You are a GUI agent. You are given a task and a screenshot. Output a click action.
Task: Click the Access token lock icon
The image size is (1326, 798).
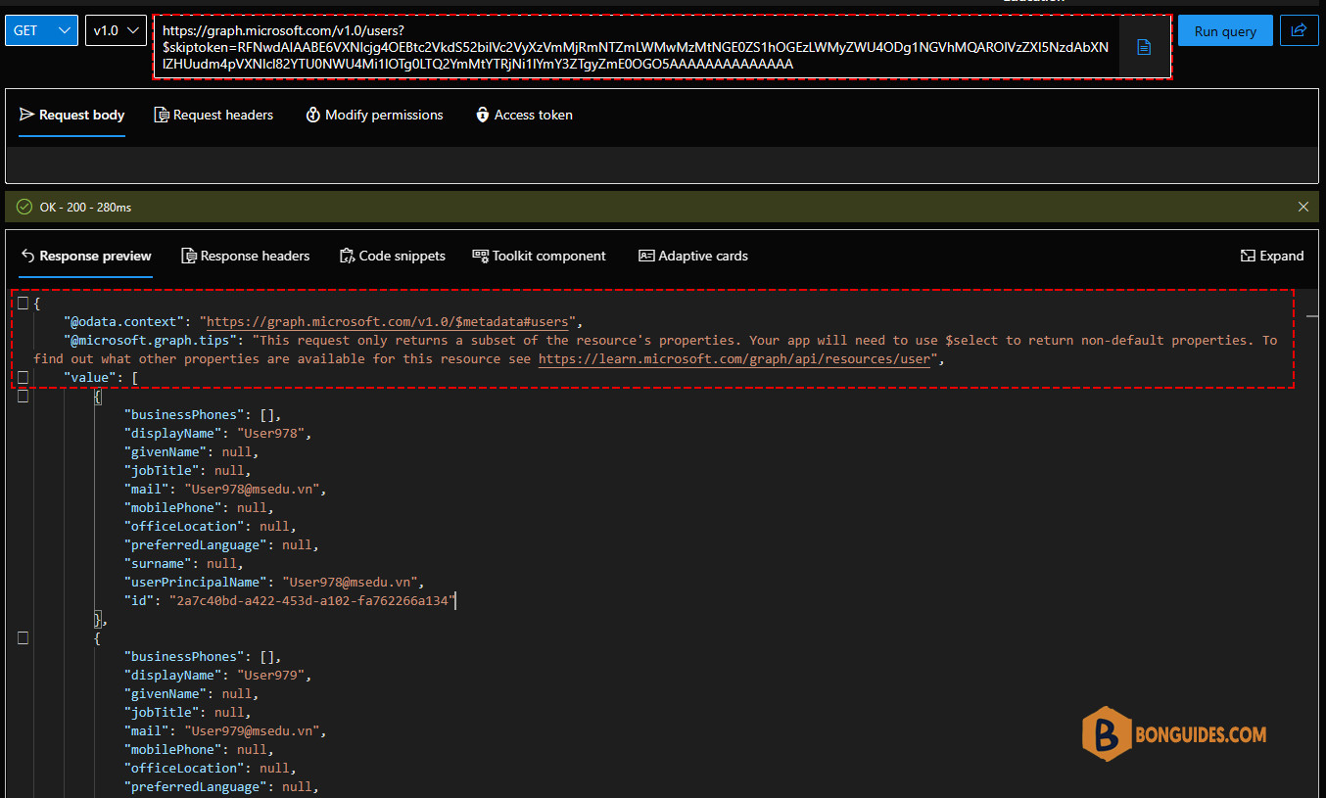[483, 116]
